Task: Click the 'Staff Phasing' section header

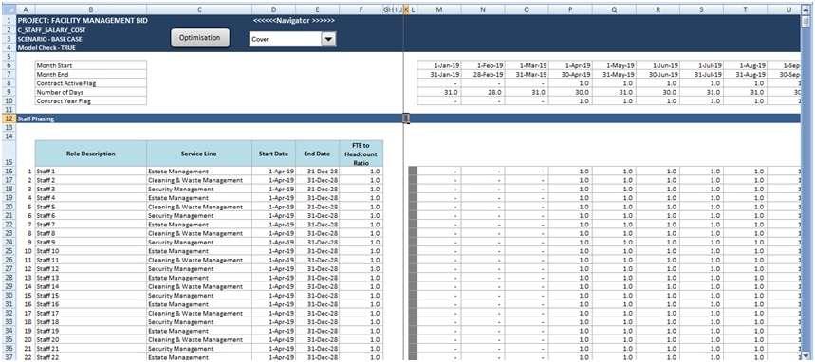Action: tap(36, 119)
